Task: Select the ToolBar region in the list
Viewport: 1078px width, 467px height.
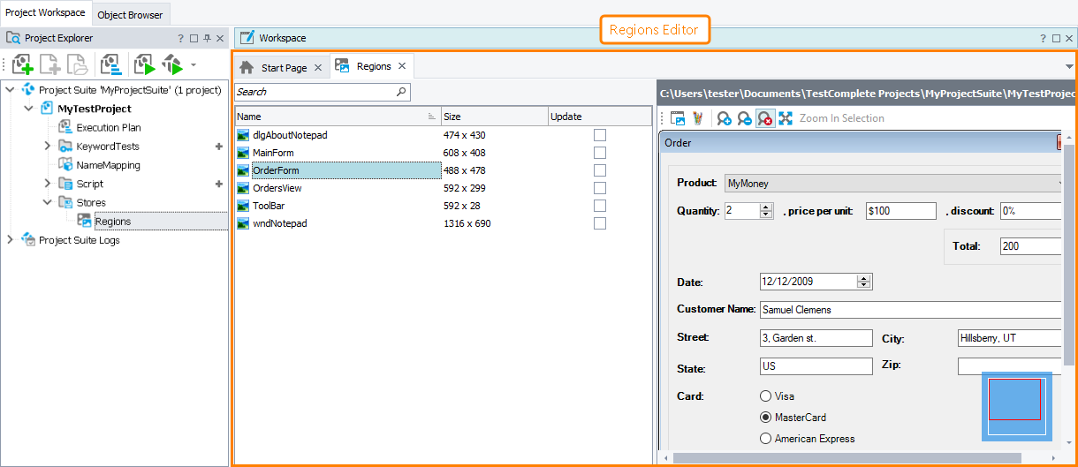Action: pyautogui.click(x=269, y=206)
